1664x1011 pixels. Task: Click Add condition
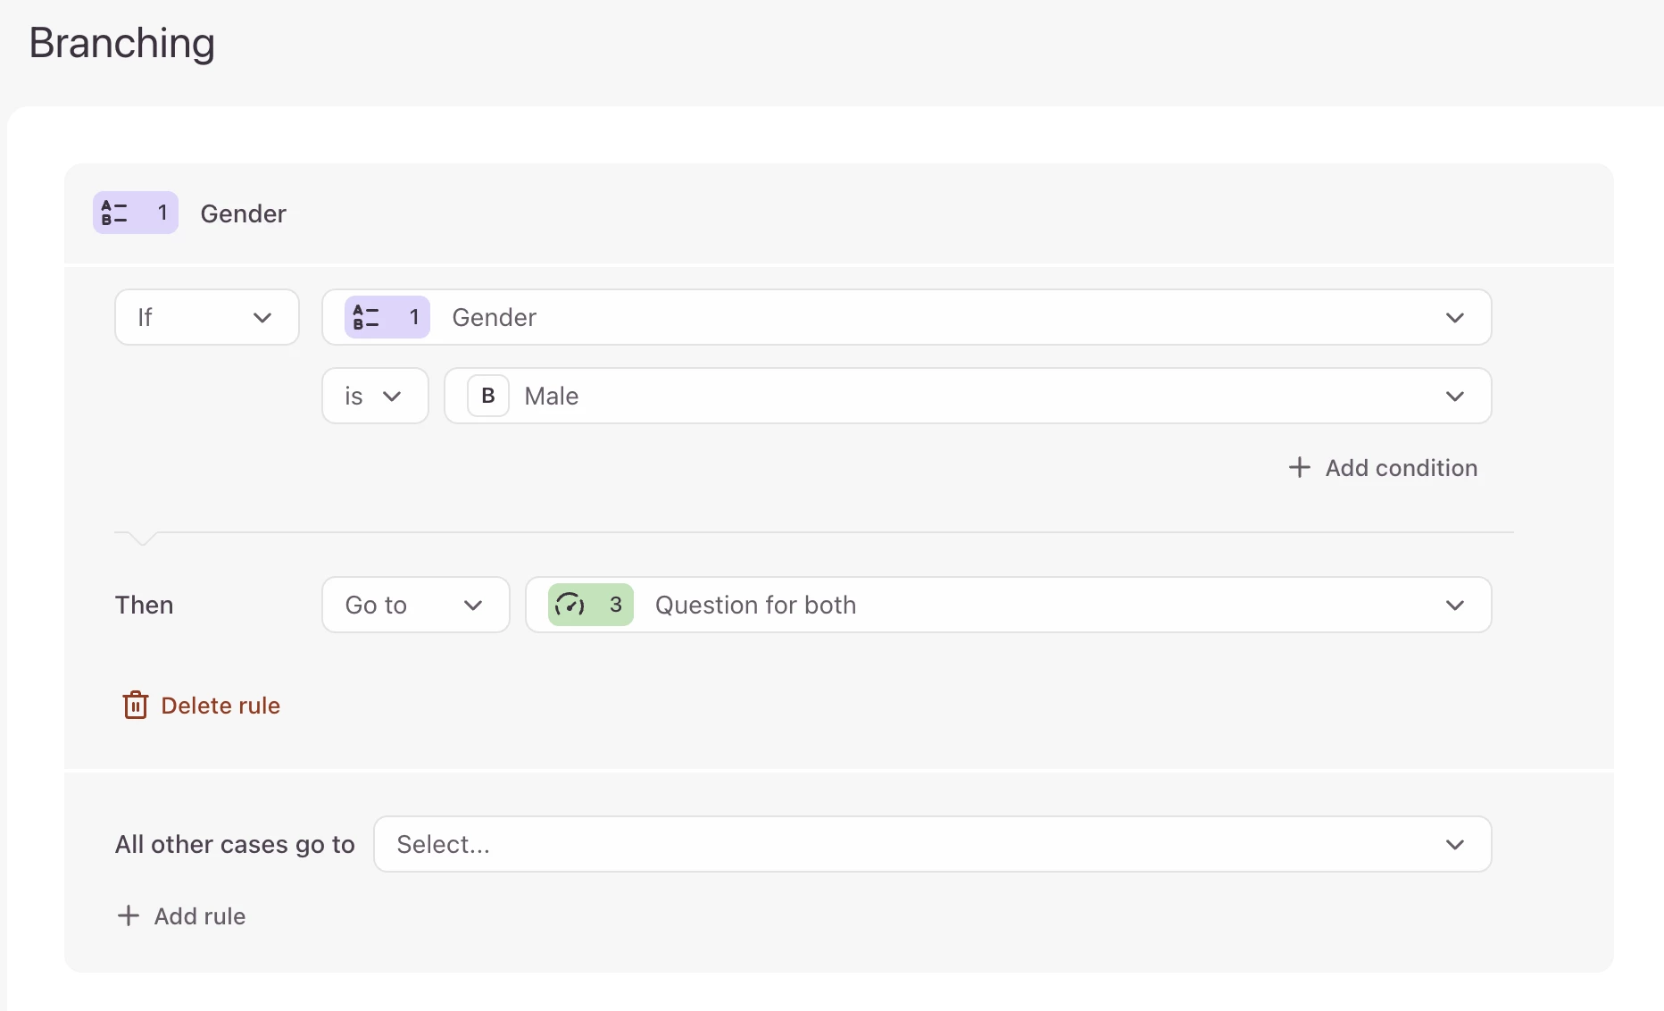click(x=1401, y=467)
